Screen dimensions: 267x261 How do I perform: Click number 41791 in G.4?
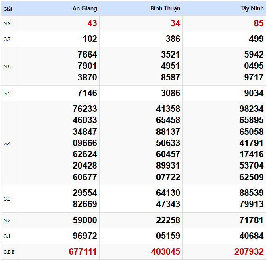point(252,143)
